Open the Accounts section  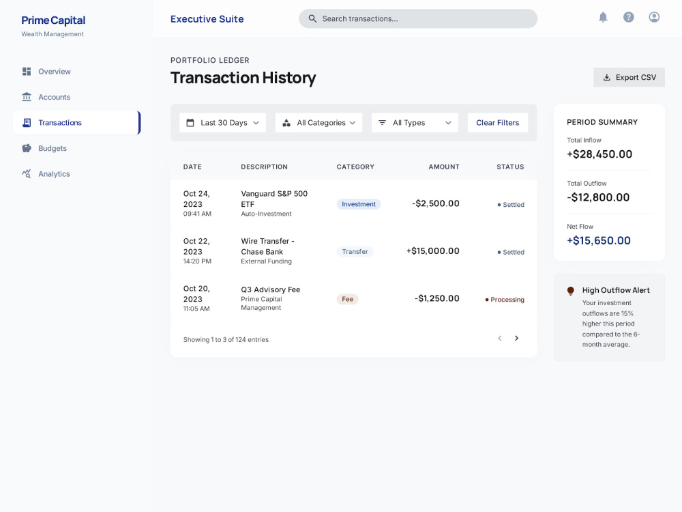76,97
